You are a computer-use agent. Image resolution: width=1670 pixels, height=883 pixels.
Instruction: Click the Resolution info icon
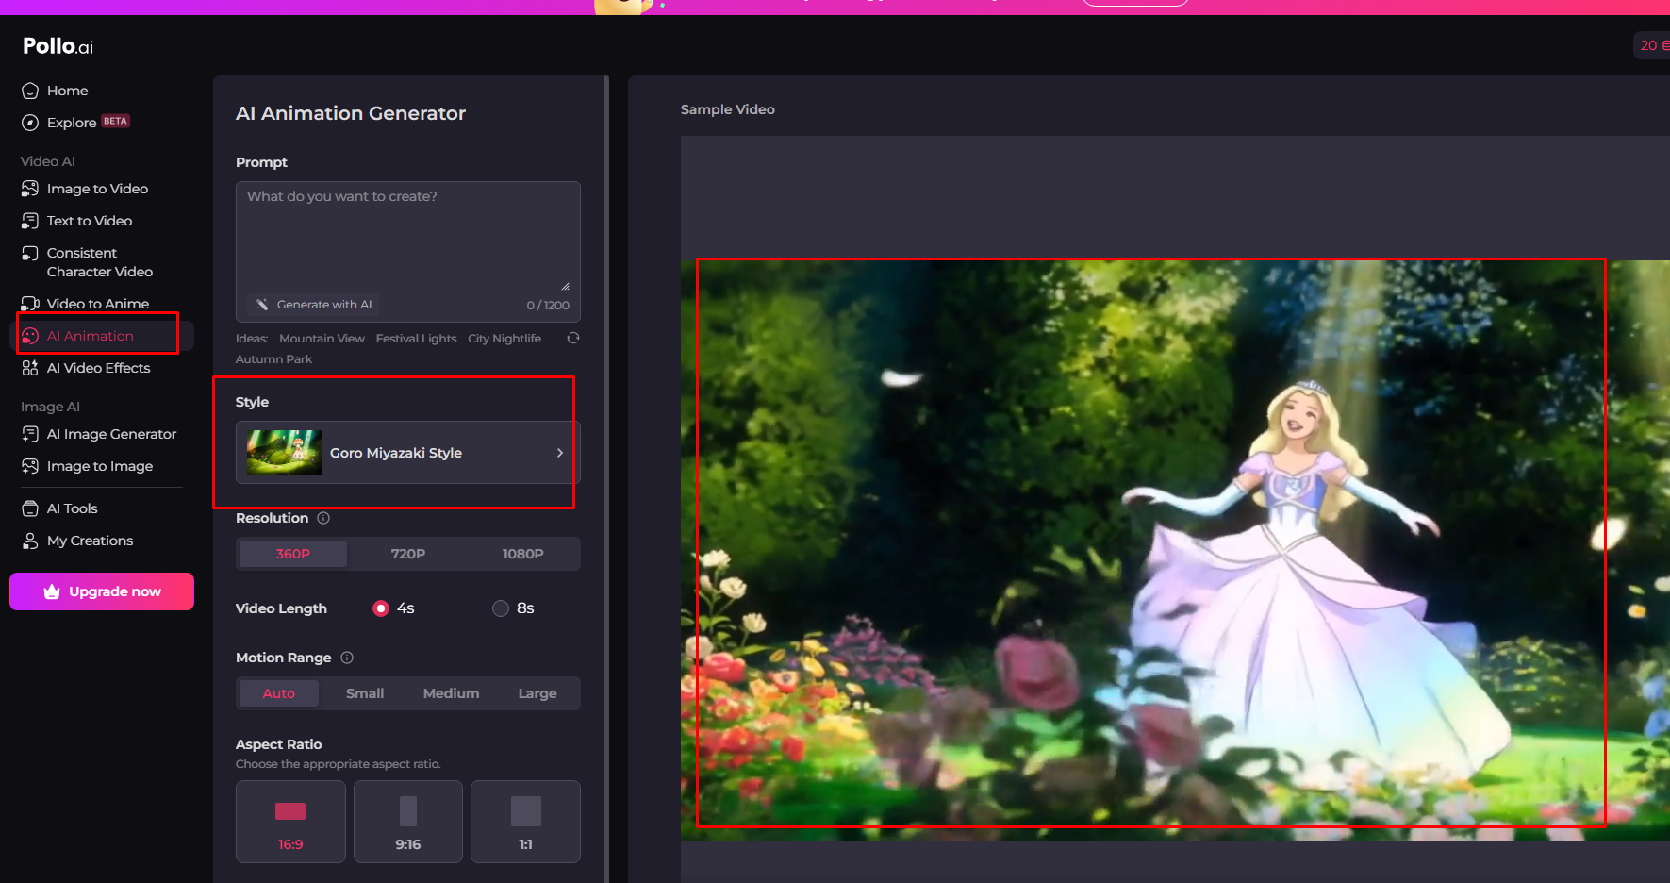pos(323,518)
